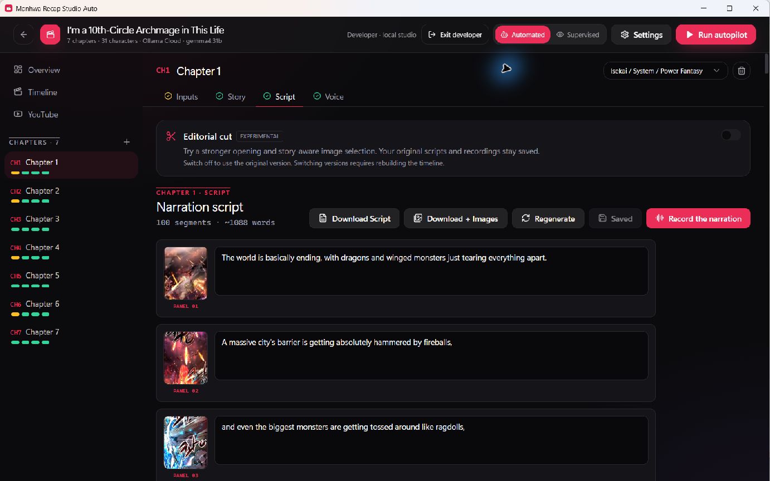Switch to the Inputs tab

coord(181,96)
